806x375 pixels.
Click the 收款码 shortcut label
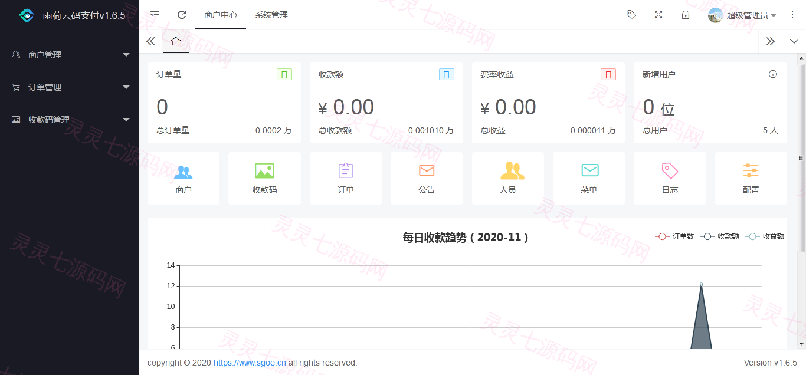264,190
